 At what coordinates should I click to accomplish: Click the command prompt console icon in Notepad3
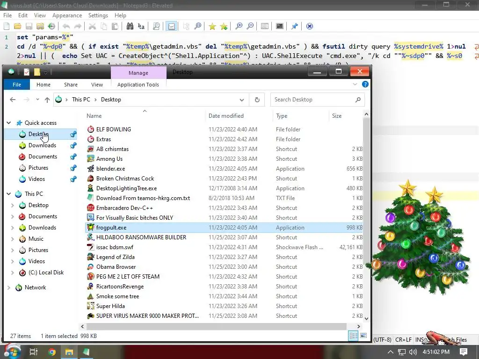[x=280, y=26]
